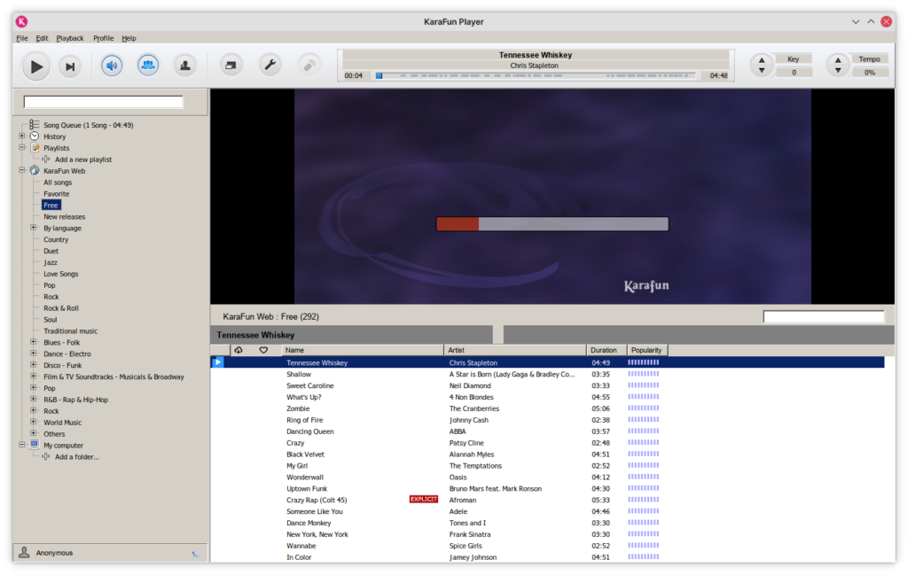The image size is (908, 575).
Task: Toggle the backing vocals group icon
Action: point(148,65)
